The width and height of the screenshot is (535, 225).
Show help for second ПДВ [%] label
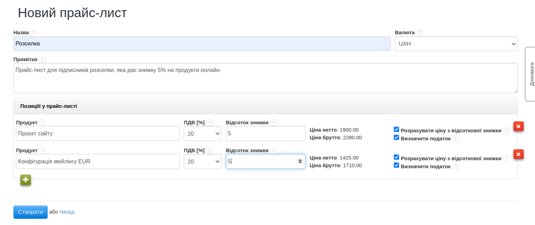pyautogui.click(x=209, y=150)
